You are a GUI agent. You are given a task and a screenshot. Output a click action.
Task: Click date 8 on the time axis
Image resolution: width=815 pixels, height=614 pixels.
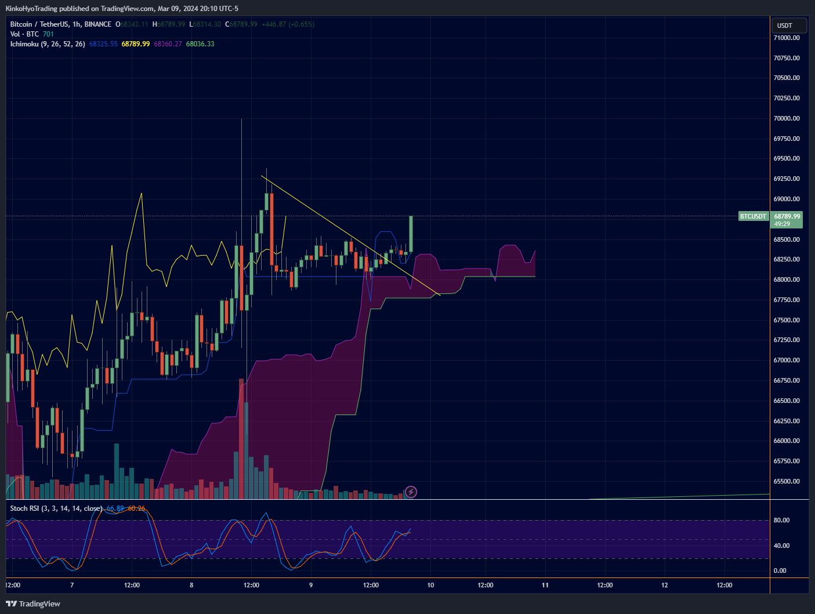click(191, 585)
